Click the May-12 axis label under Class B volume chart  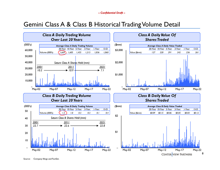71,150
